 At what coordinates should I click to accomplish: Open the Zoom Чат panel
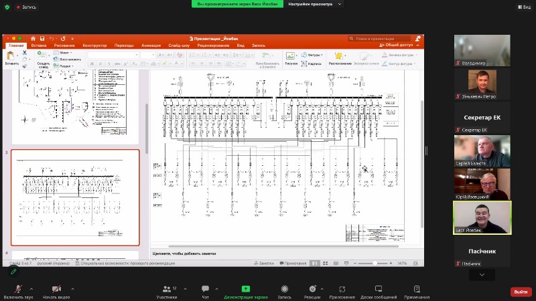tap(205, 290)
